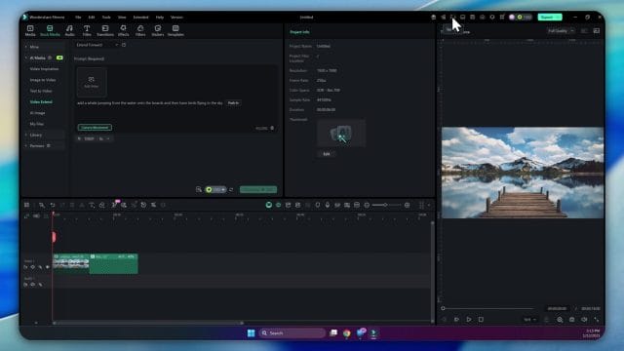Screen dimensions: 624x351
Task: Click the microphone voiceover icon
Action: tap(328, 205)
